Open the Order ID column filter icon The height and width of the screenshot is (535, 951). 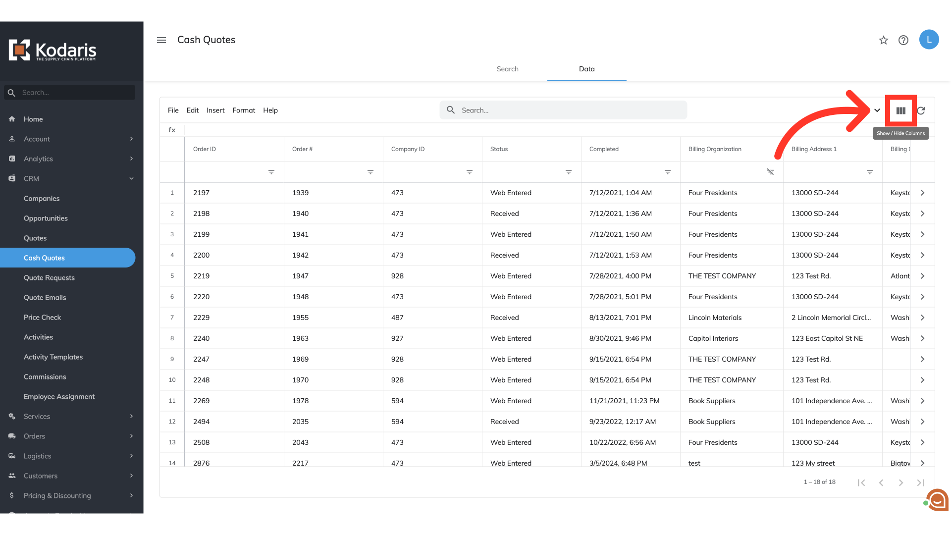(x=271, y=172)
